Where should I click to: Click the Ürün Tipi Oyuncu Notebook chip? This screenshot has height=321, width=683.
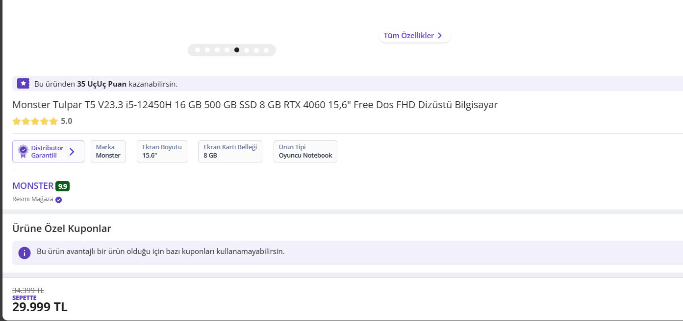(305, 152)
